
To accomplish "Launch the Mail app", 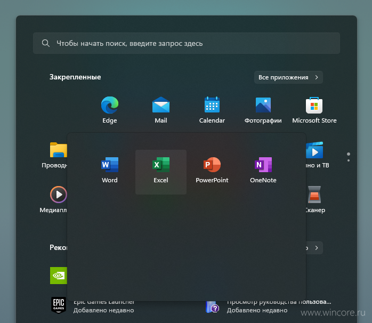I will (161, 110).
